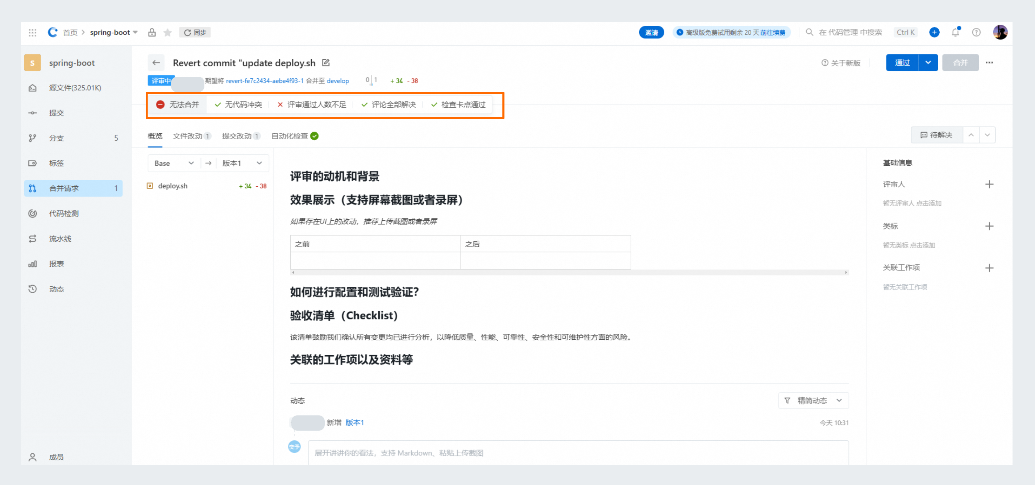The width and height of the screenshot is (1035, 485).
Task: Select 合并请求 in the sidebar
Action: coord(74,188)
